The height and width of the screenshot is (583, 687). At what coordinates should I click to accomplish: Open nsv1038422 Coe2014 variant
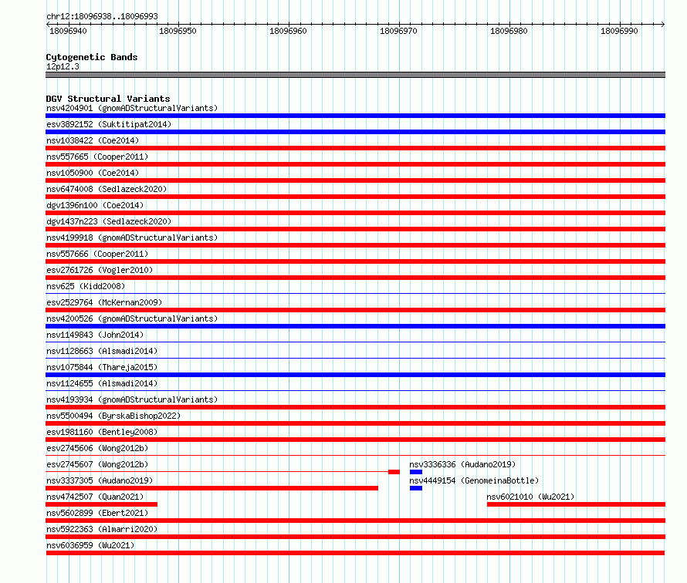coord(93,140)
